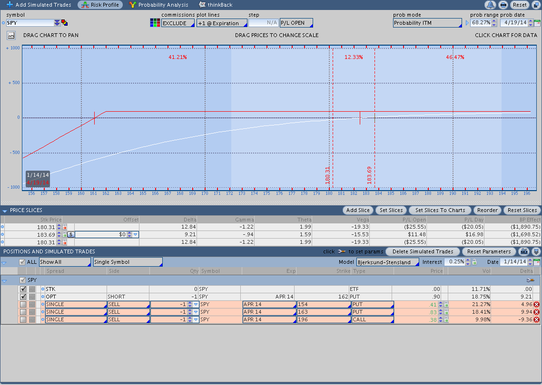Open the Show All dropdown
The image size is (542, 385).
(x=65, y=262)
